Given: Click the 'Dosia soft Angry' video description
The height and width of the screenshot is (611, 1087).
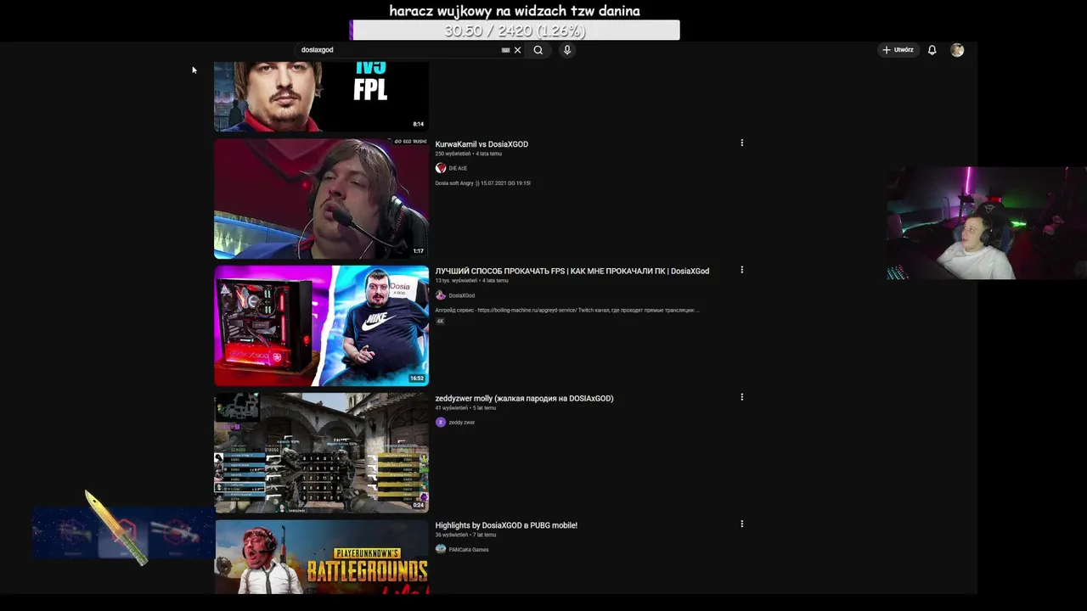Looking at the screenshot, I should click(x=482, y=183).
